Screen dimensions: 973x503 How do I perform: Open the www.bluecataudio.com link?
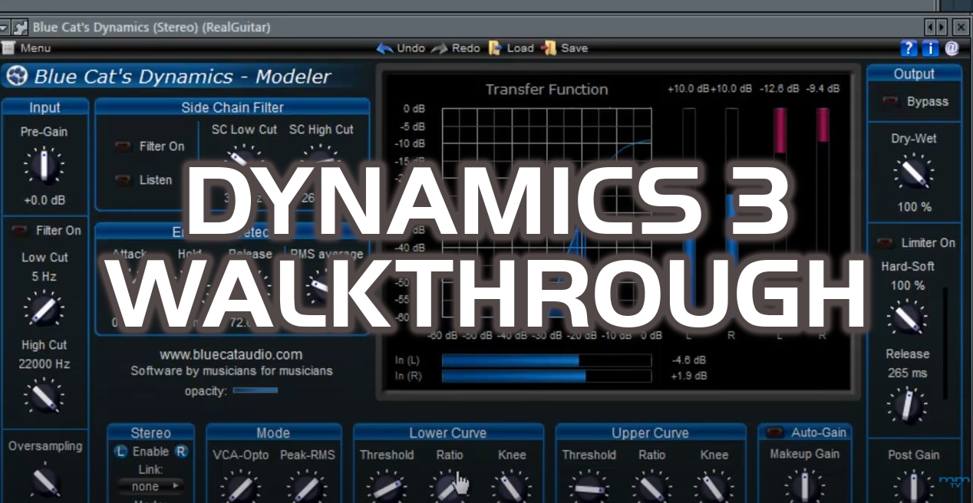point(231,354)
